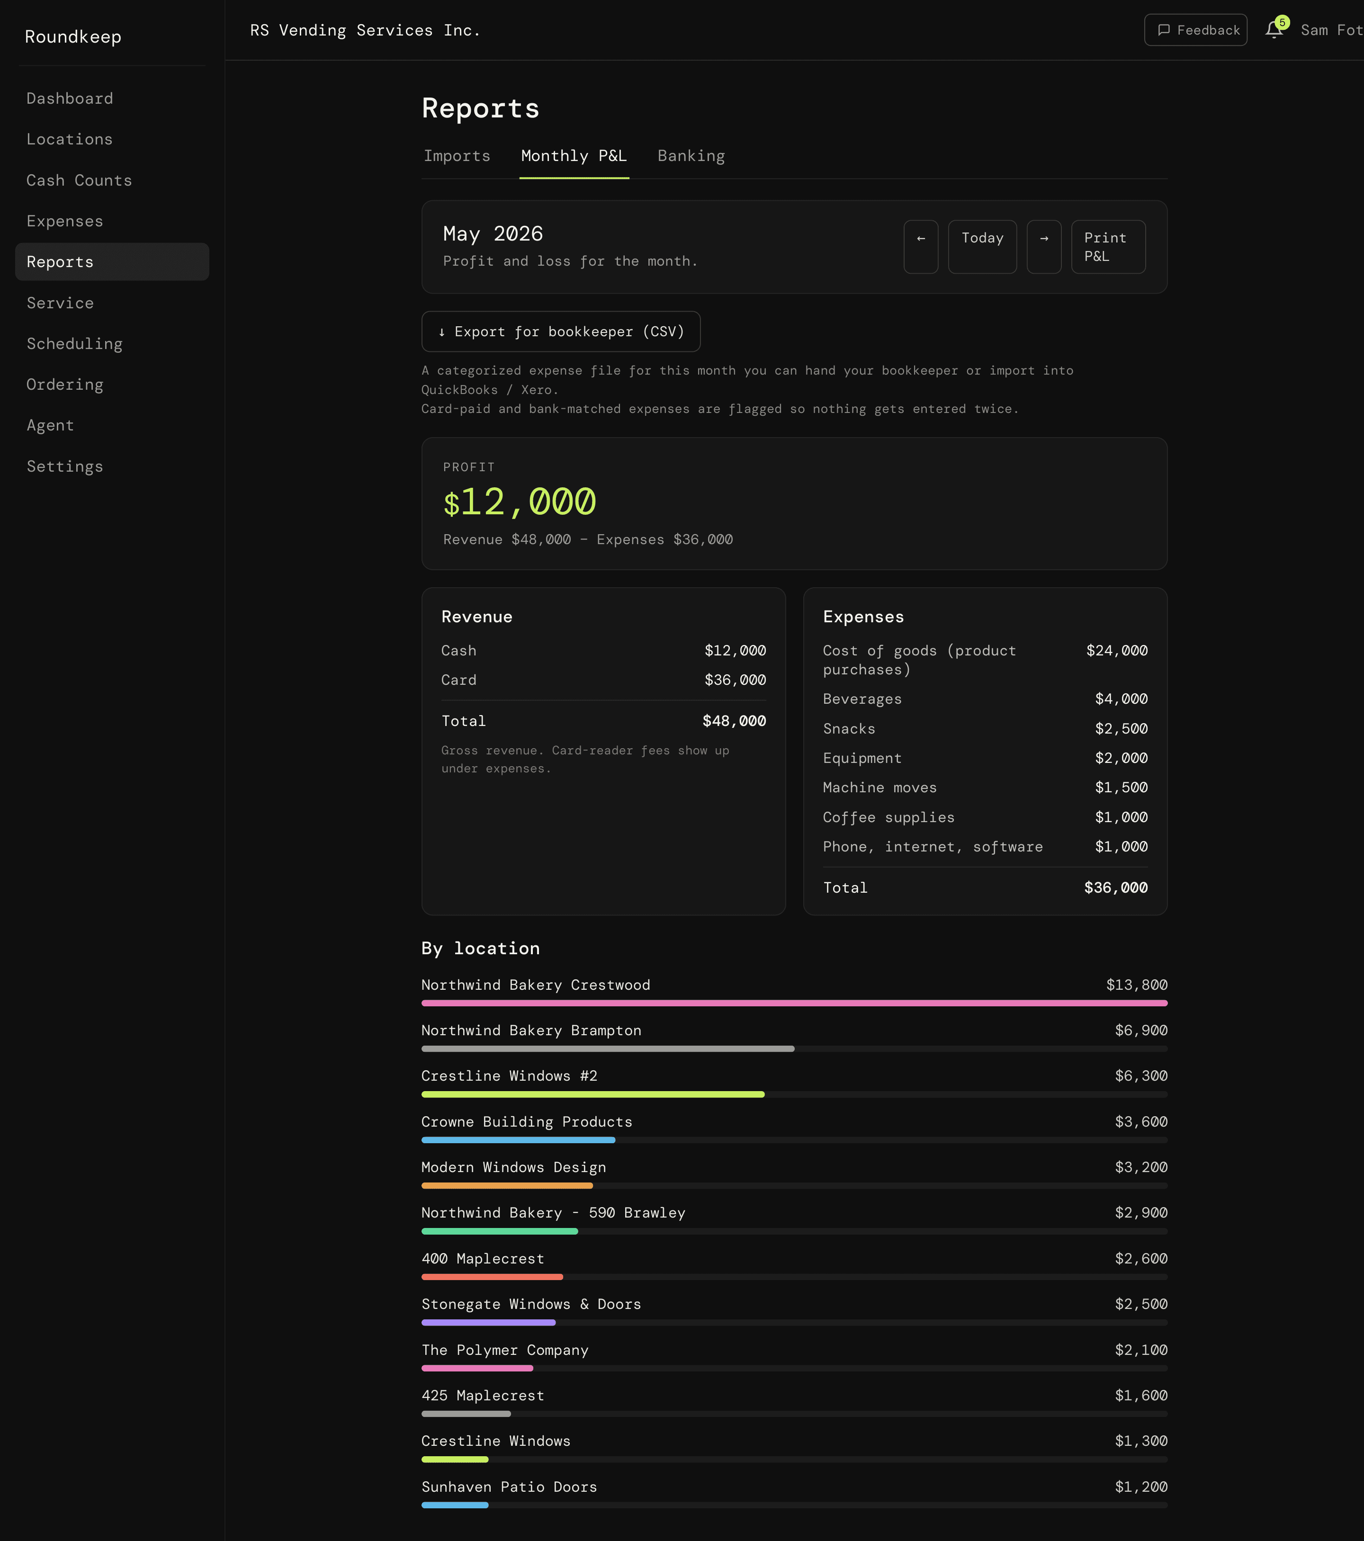Click the 425 Maplecrest location name
The height and width of the screenshot is (1541, 1364).
click(483, 1396)
